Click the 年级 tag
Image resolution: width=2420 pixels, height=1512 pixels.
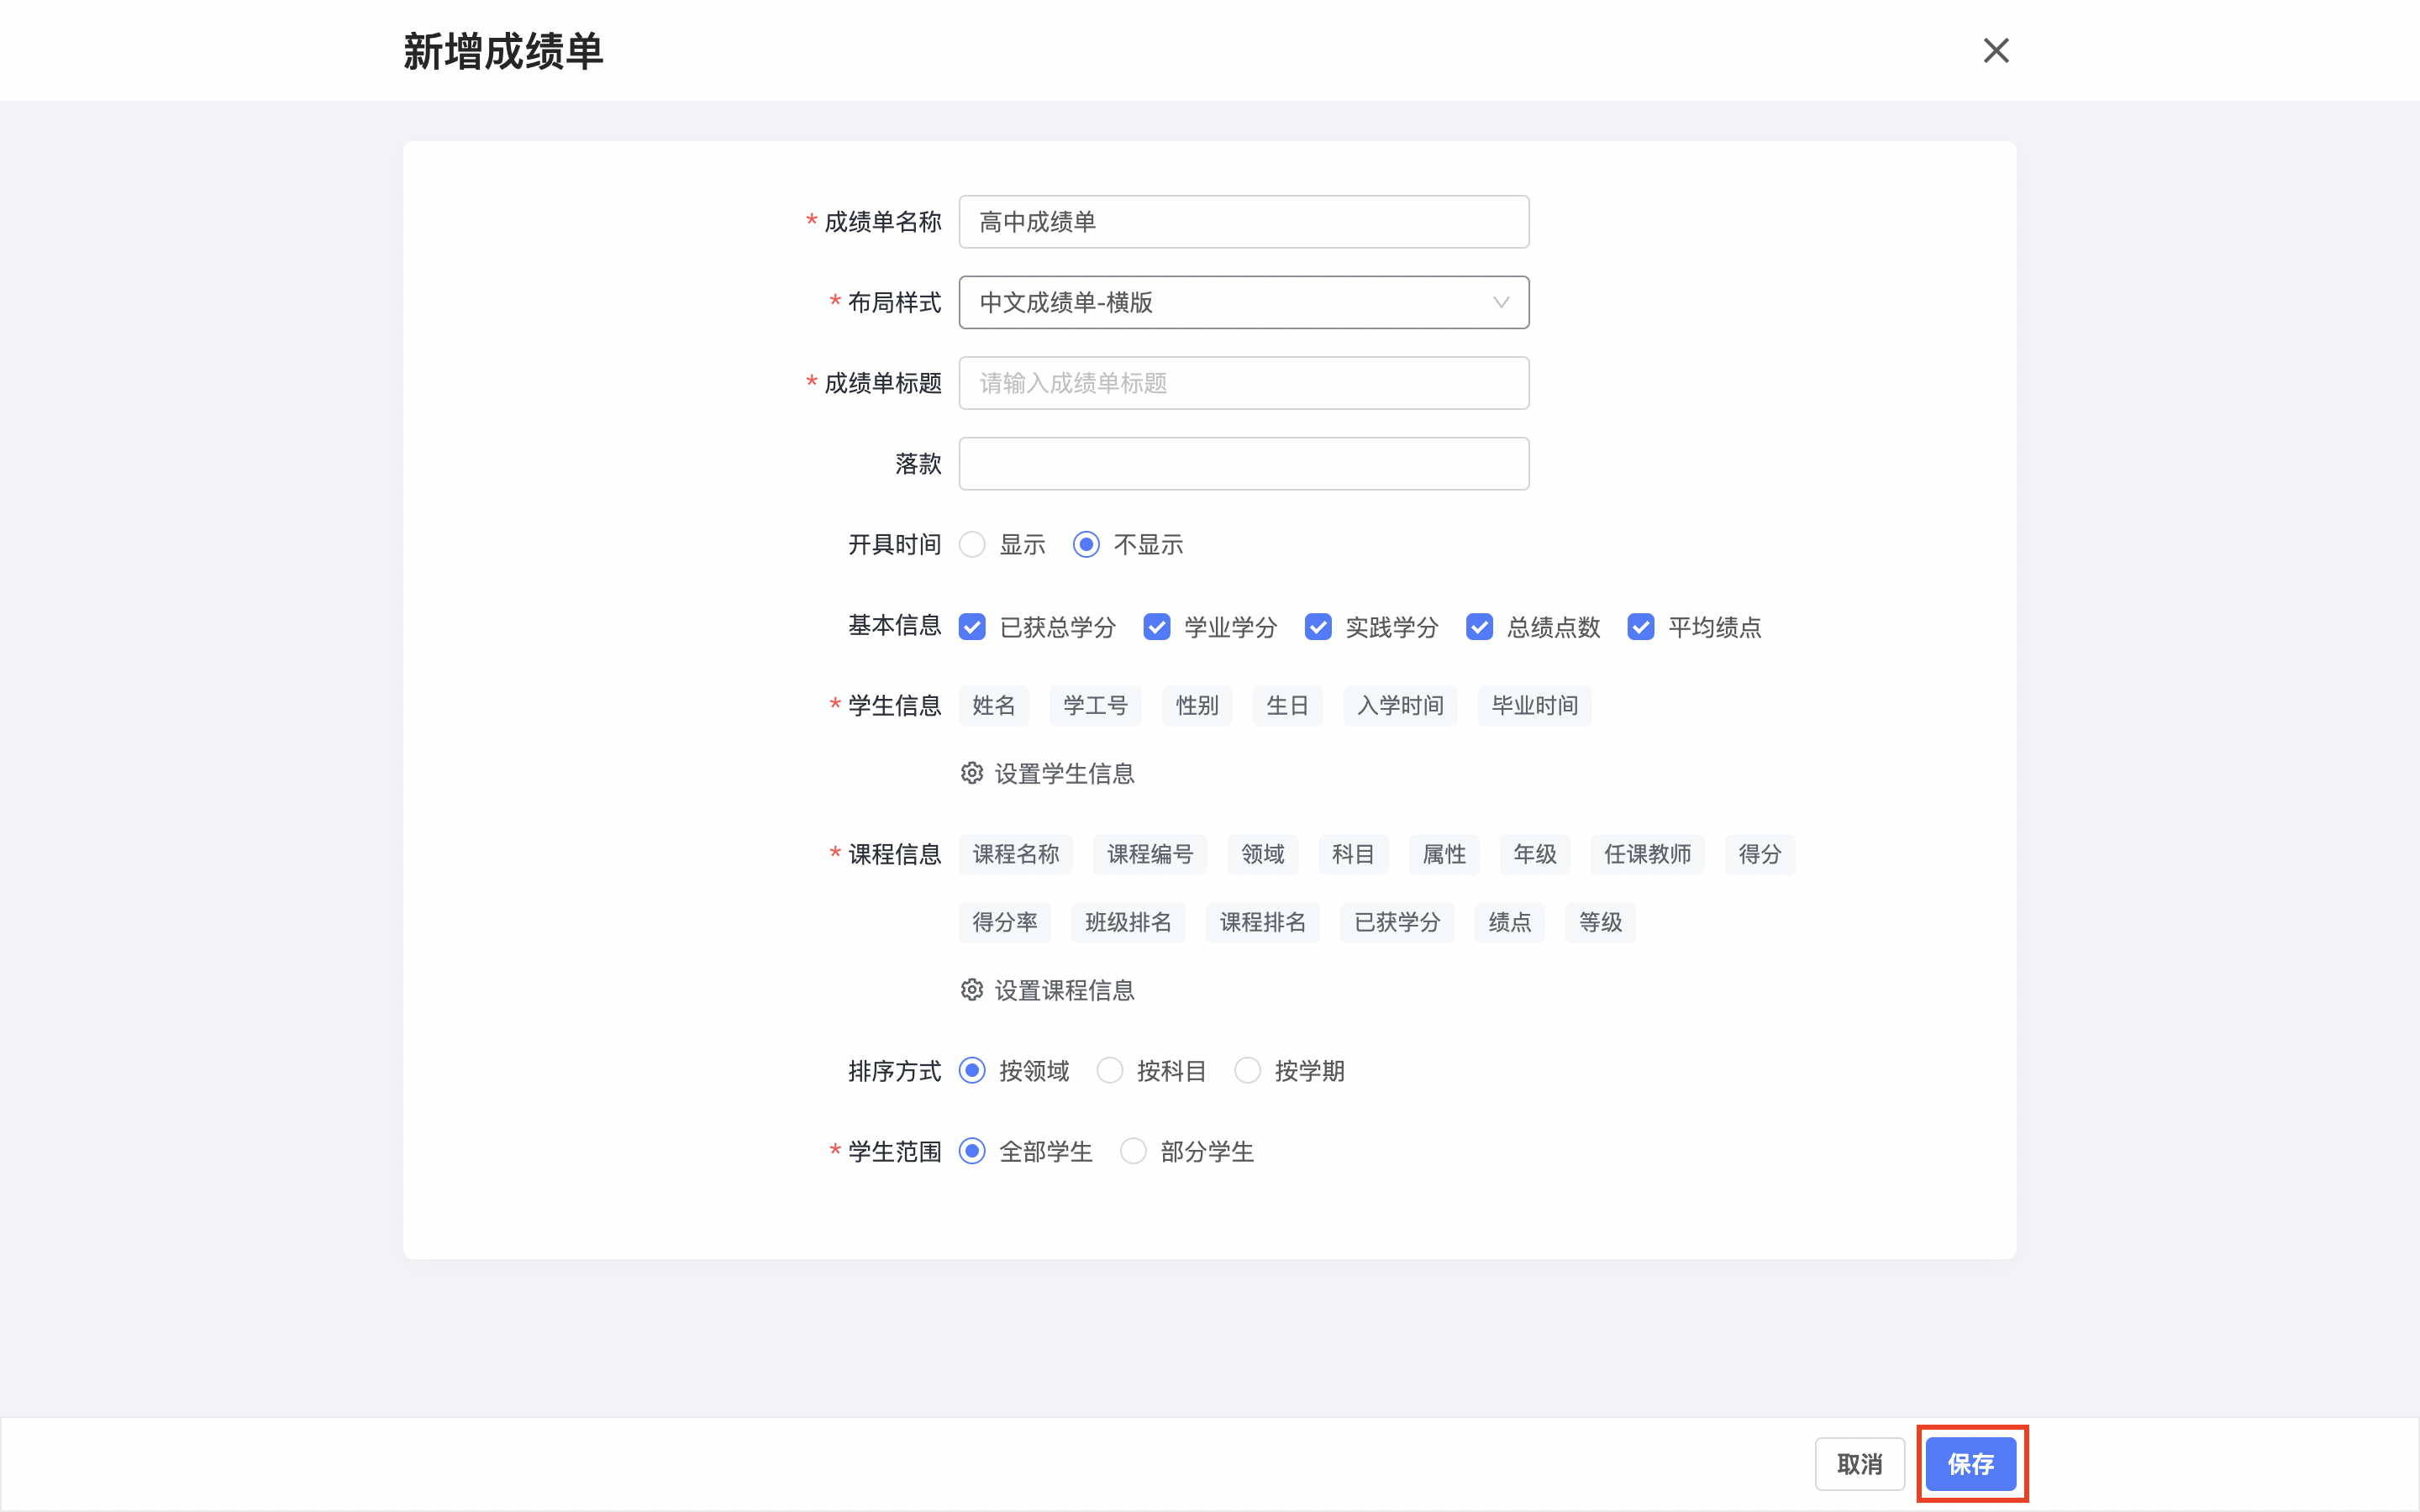click(x=1535, y=855)
